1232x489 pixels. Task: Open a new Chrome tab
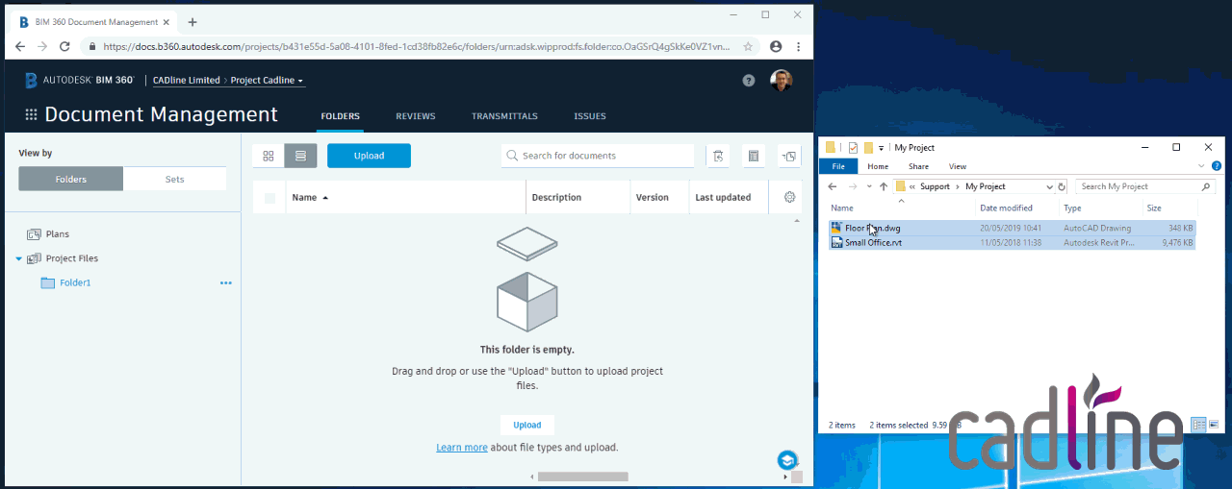[192, 22]
